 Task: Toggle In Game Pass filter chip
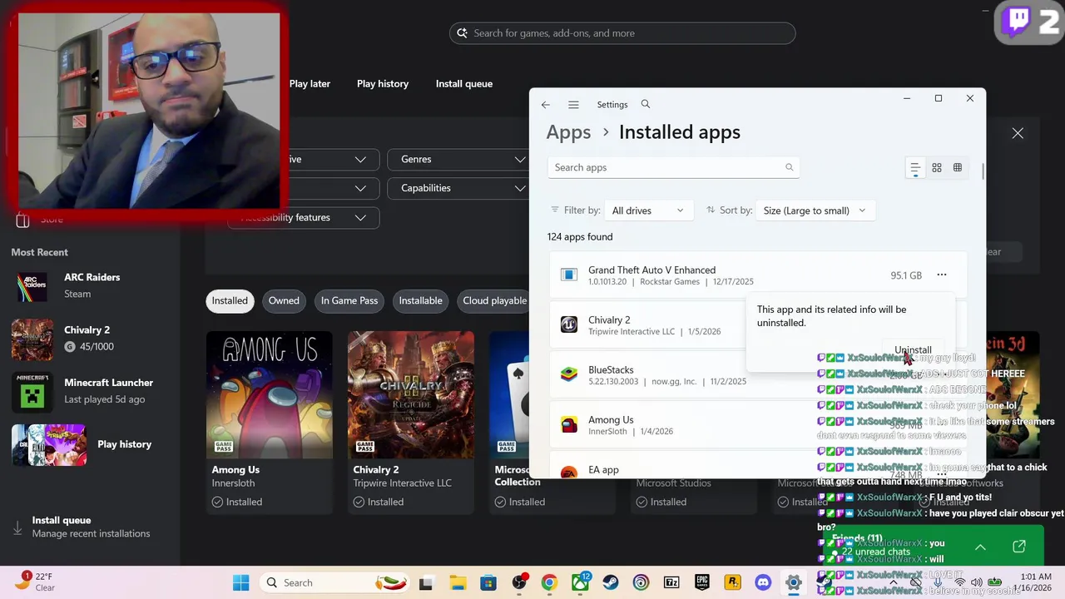[349, 300]
